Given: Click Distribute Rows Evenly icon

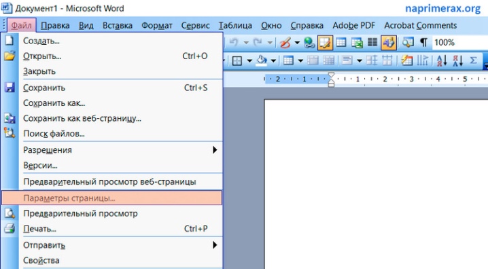Looking at the screenshot, I should click(372, 60).
